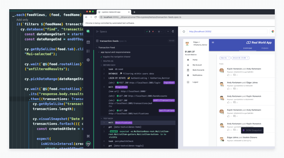The image size is (284, 158).
Task: Click the Bank Accounts building icon
Action: 188,70
